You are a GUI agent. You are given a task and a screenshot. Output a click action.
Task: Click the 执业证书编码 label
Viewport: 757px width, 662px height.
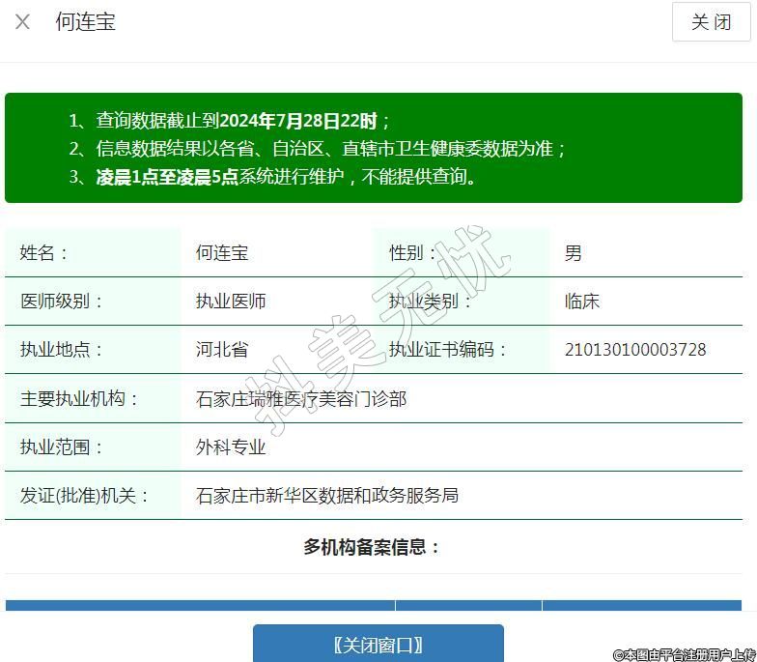point(448,350)
